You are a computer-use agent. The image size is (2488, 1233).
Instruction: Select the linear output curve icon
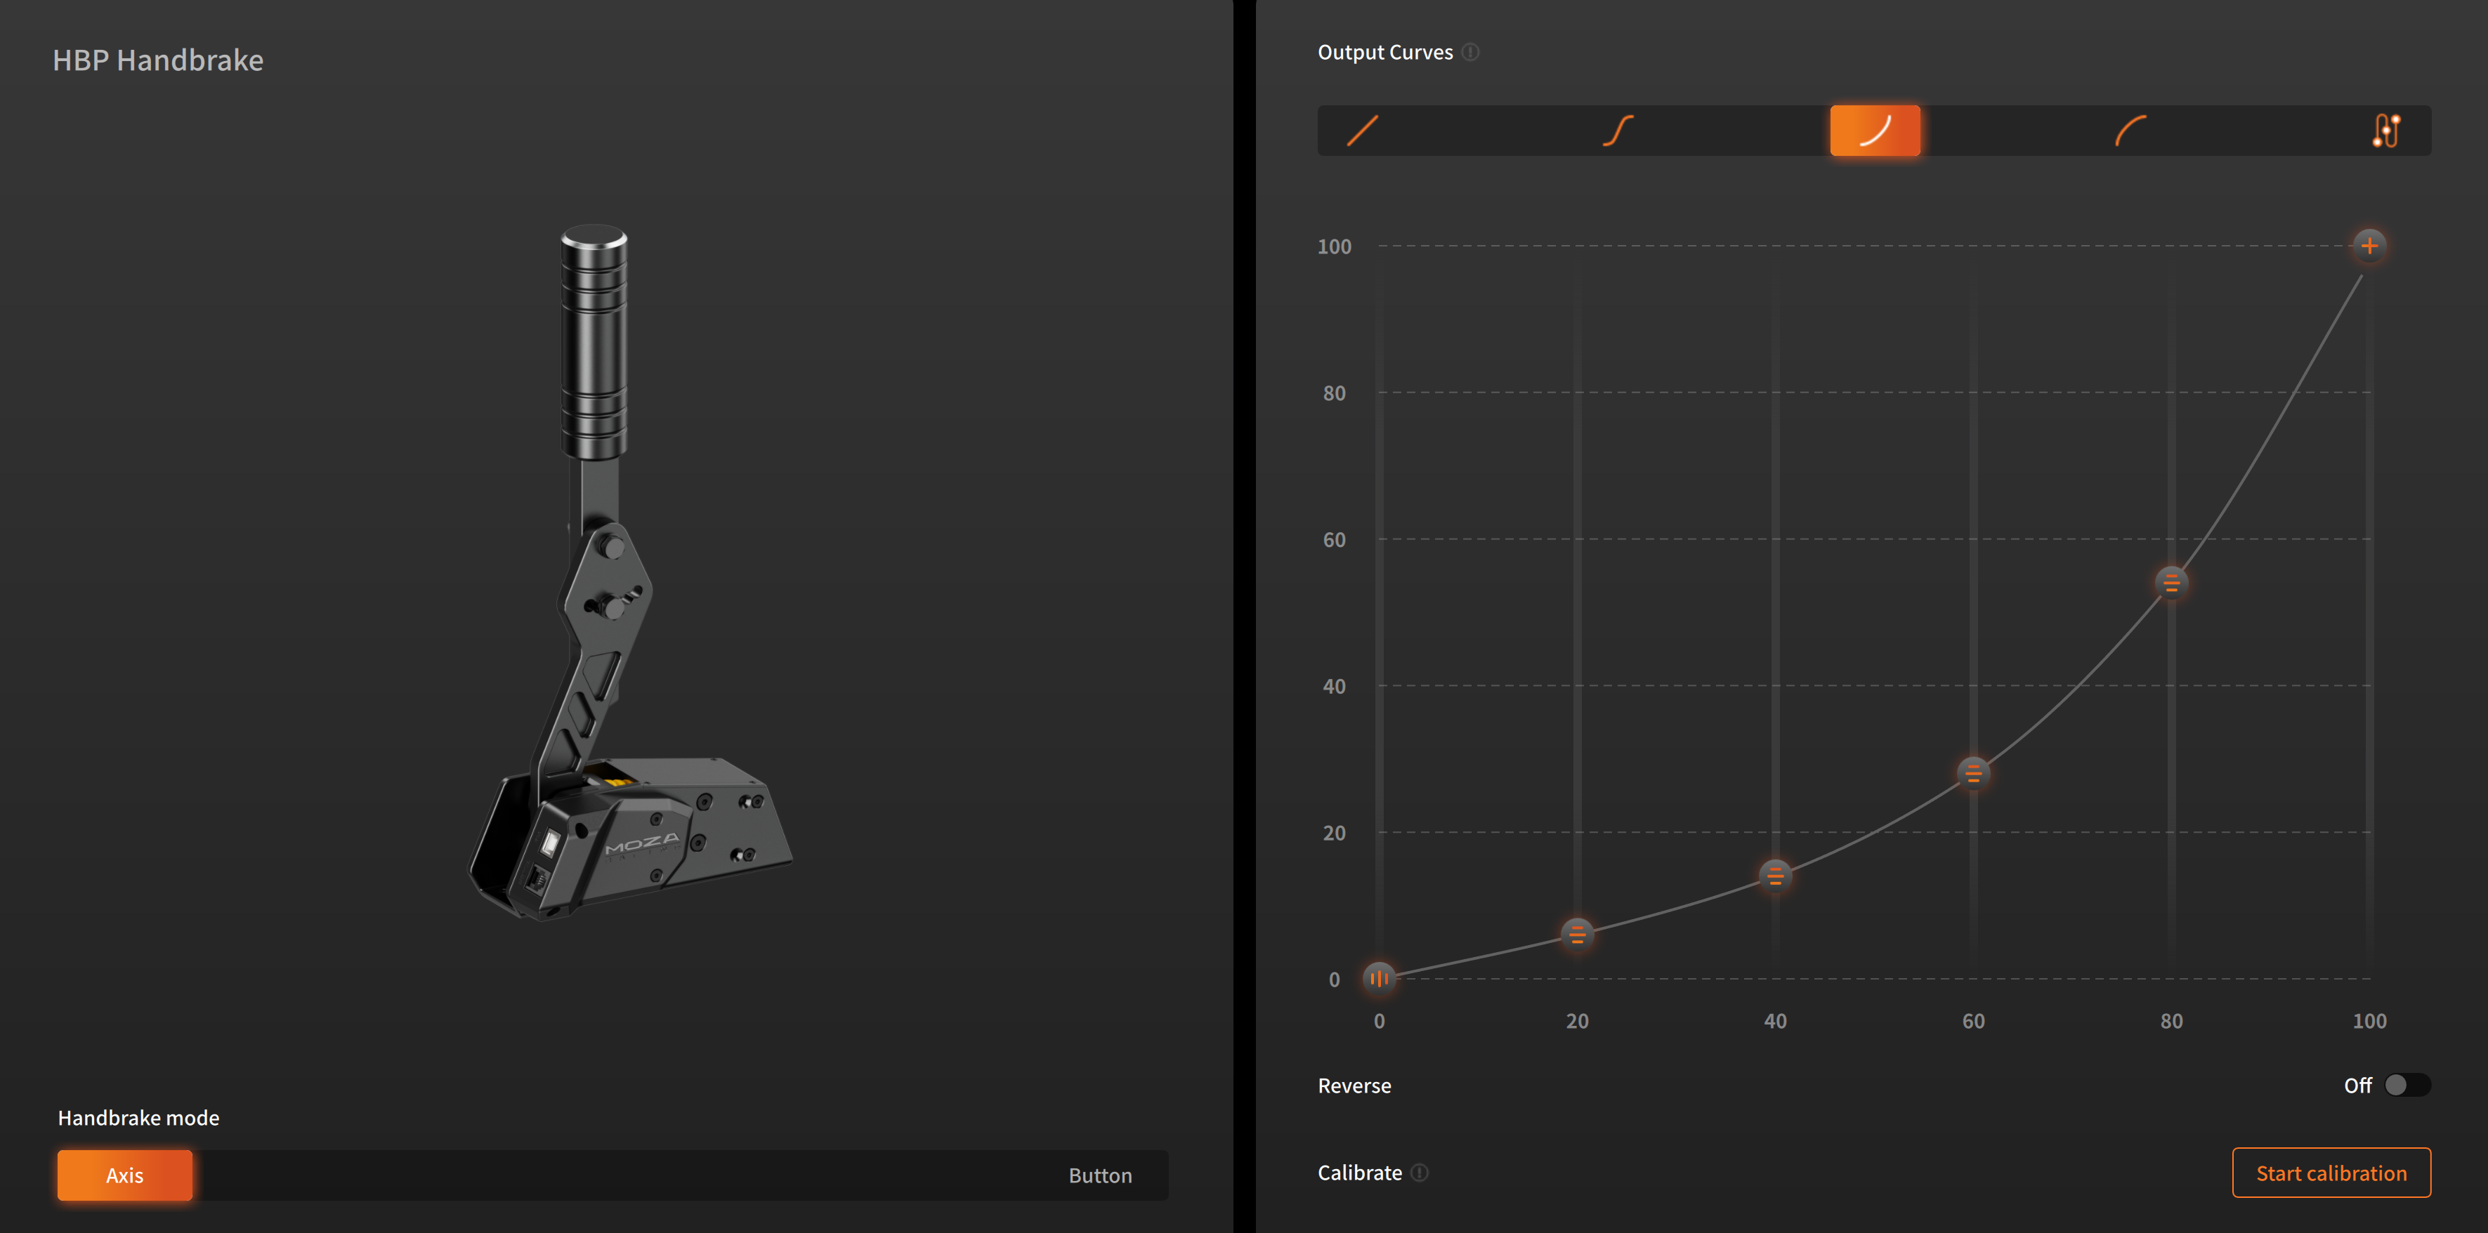click(x=1362, y=131)
